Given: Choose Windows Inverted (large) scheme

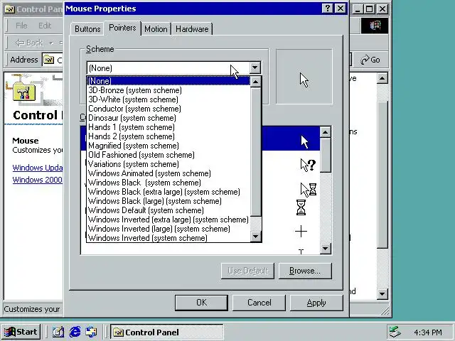Looking at the screenshot, I should (x=168, y=229).
